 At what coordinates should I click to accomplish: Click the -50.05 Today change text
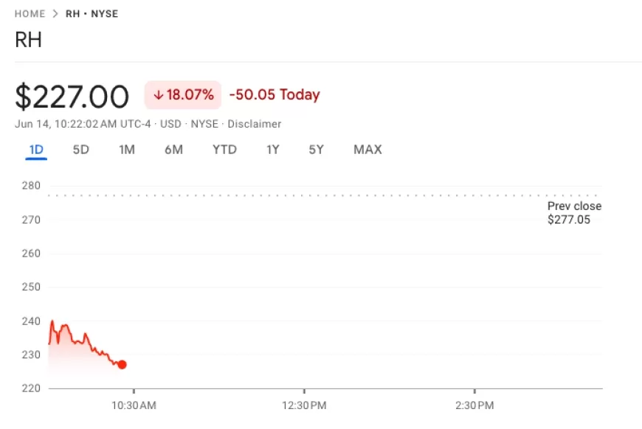click(x=275, y=95)
